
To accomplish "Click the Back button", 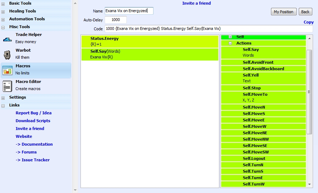I will point(305,12).
